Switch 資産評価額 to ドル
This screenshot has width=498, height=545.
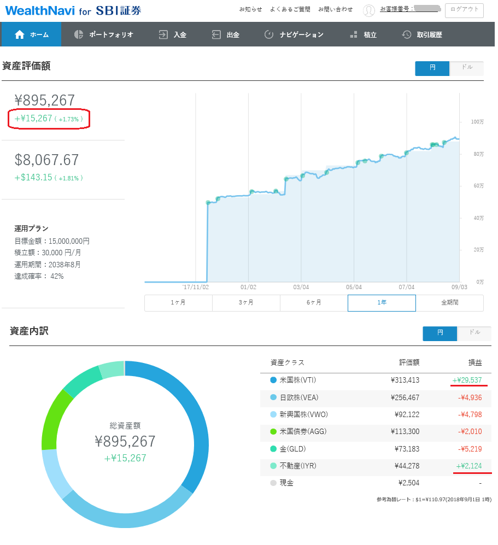pyautogui.click(x=467, y=68)
